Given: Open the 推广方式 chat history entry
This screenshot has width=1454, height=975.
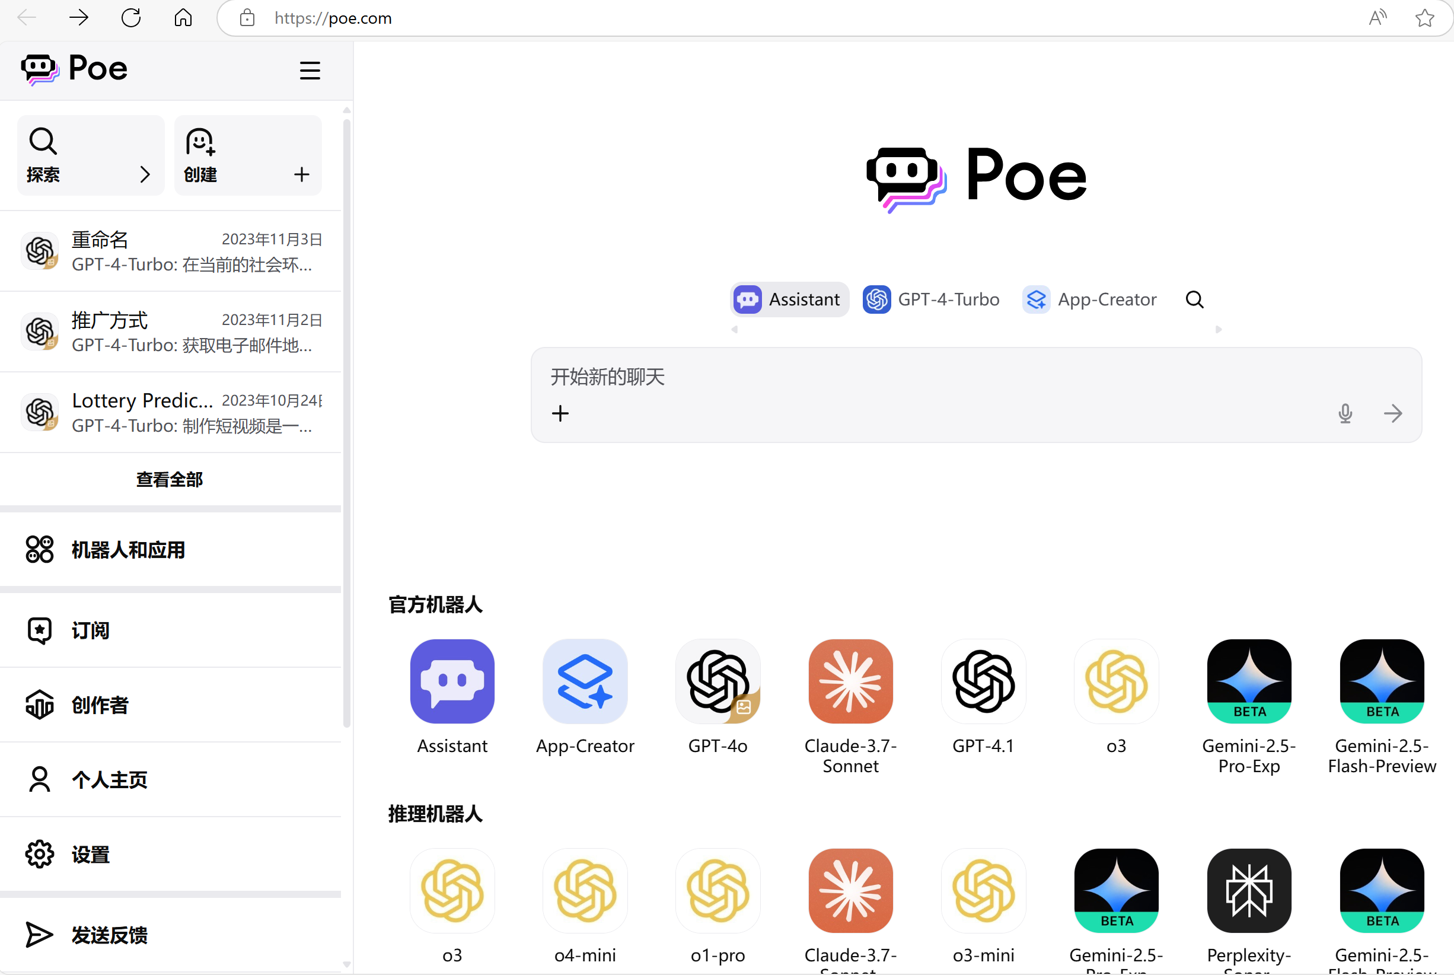Looking at the screenshot, I should tap(171, 332).
